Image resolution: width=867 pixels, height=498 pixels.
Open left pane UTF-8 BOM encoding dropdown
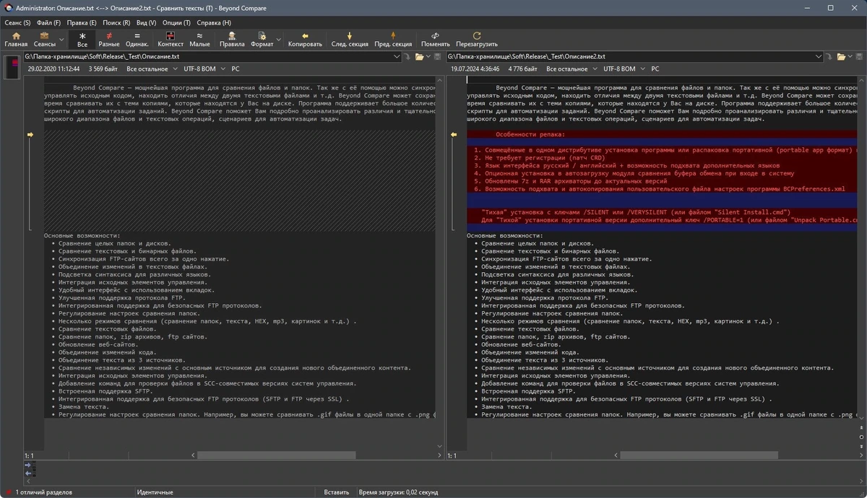point(204,69)
